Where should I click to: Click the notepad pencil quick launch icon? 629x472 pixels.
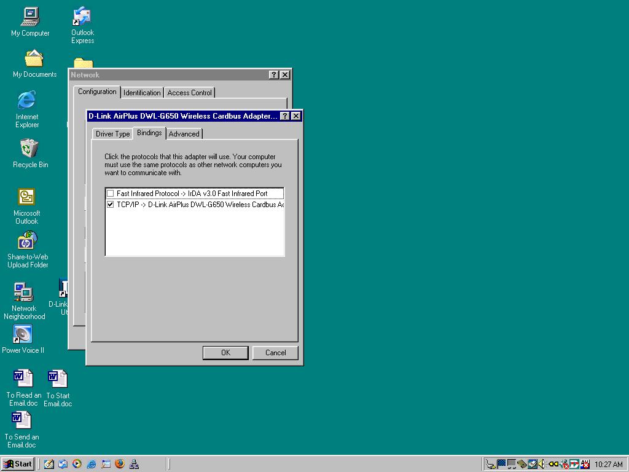point(49,464)
